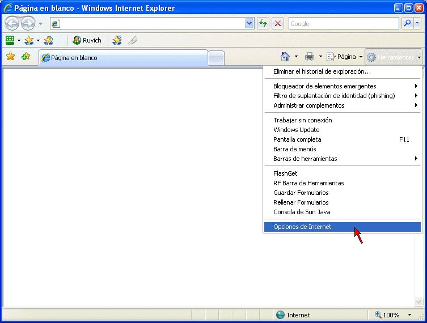Image resolution: width=427 pixels, height=323 pixels.
Task: Click the Back navigation arrow
Action: pyautogui.click(x=12, y=23)
